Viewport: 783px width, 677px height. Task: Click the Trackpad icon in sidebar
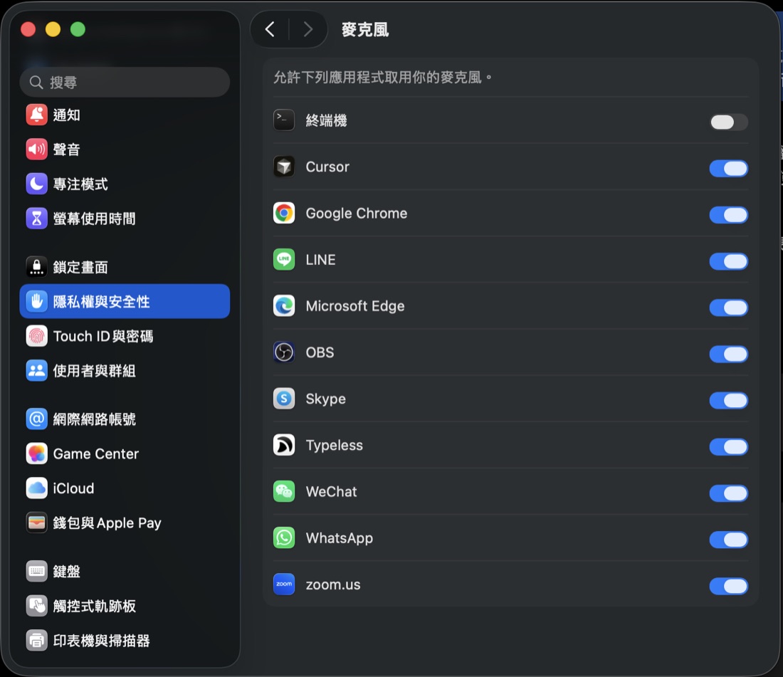pos(36,606)
